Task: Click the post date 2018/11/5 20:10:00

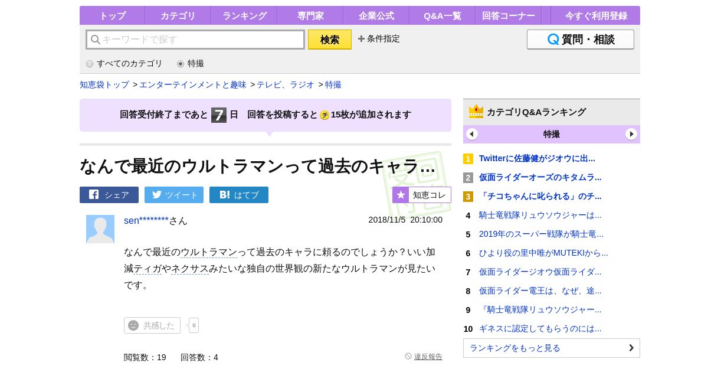Action: click(405, 220)
